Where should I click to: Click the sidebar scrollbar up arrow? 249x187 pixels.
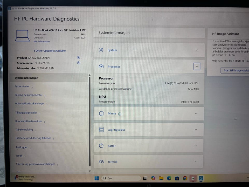pos(89,75)
